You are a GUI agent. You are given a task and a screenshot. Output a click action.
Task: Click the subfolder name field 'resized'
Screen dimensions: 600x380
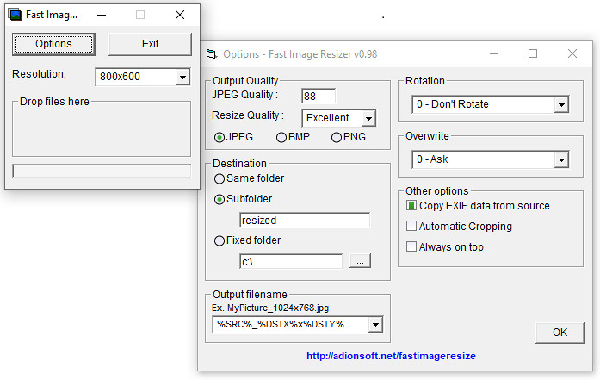[305, 221]
